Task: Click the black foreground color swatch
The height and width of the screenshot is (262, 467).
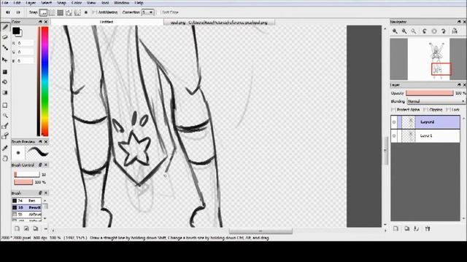Action: [16, 31]
